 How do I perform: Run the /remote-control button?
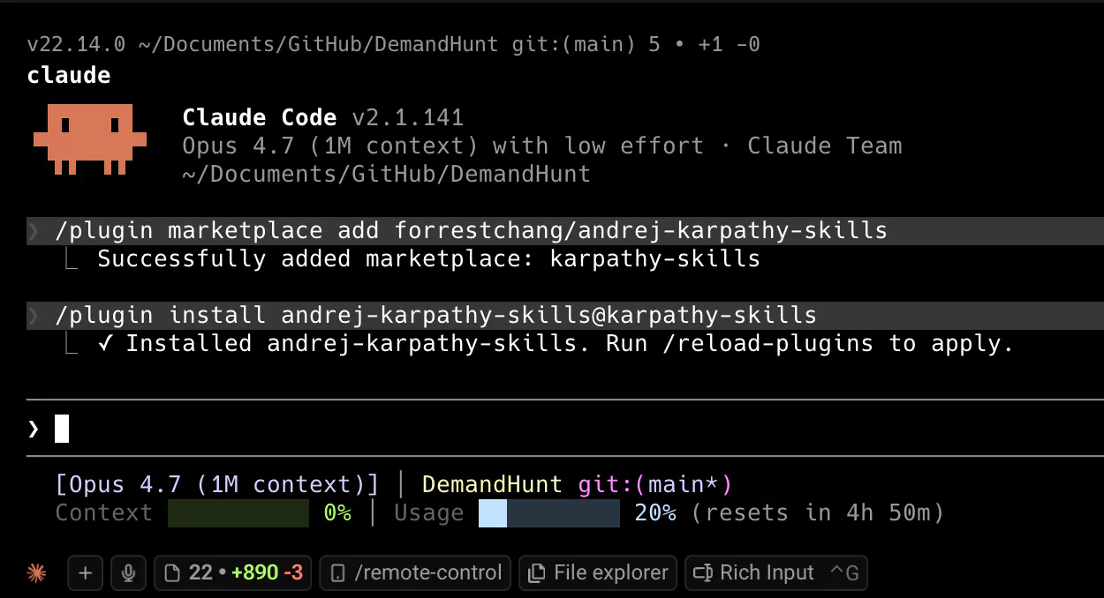(x=415, y=572)
